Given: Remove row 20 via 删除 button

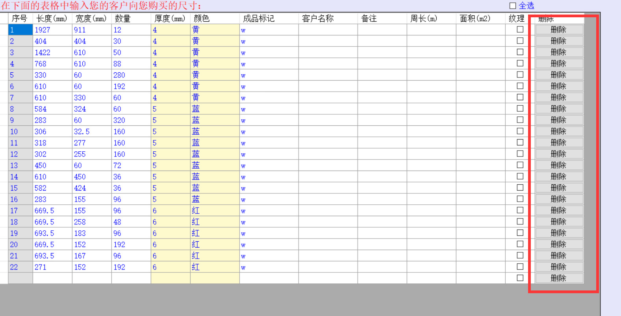Looking at the screenshot, I should [x=559, y=244].
